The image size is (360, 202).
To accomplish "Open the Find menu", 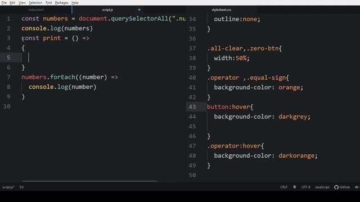I will 48,3.
